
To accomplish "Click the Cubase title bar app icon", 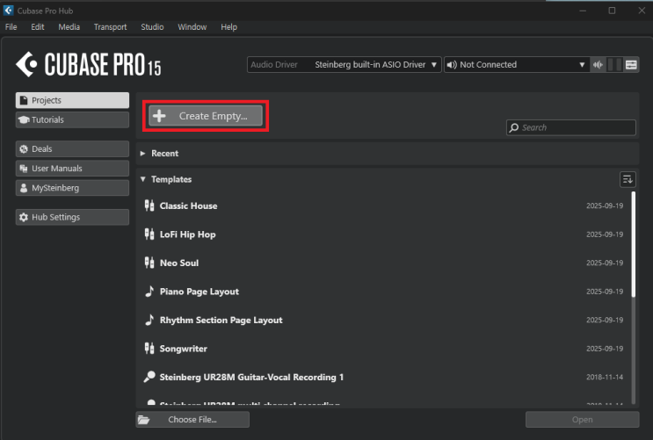I will point(8,11).
